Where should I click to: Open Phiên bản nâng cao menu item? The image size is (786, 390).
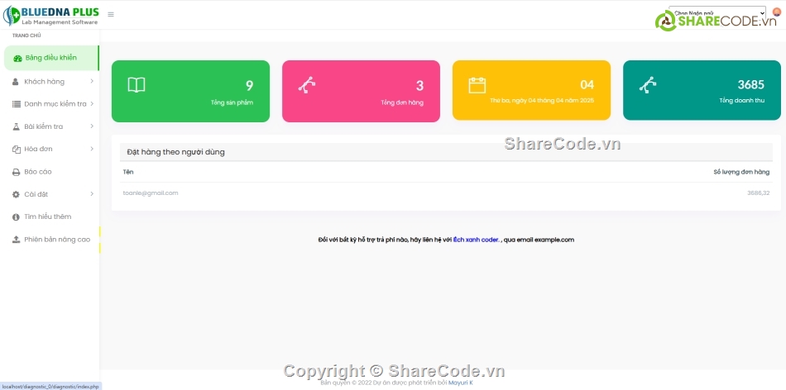tap(56, 240)
